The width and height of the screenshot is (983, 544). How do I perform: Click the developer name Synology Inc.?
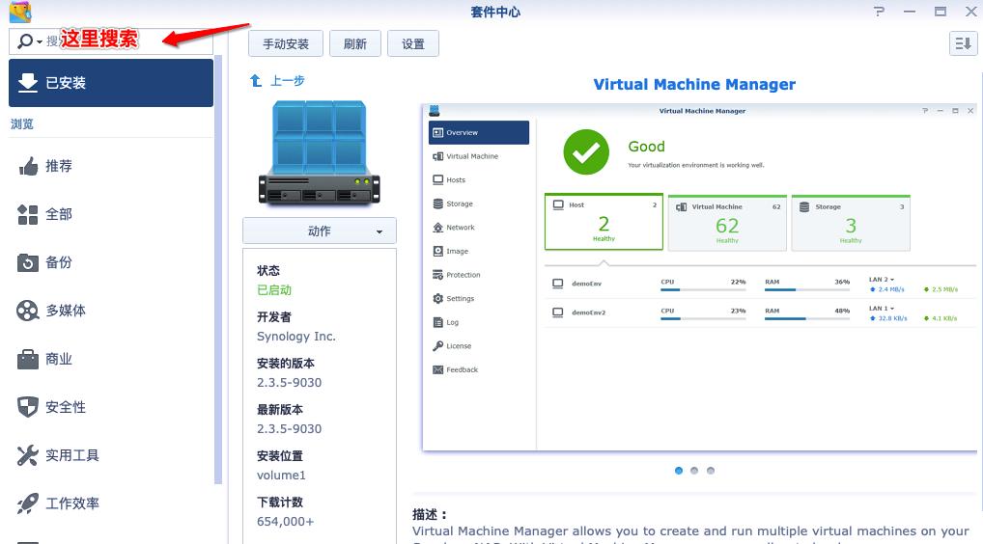click(x=295, y=337)
